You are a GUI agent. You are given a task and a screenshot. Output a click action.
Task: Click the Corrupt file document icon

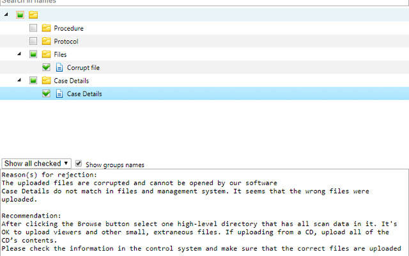pos(59,67)
